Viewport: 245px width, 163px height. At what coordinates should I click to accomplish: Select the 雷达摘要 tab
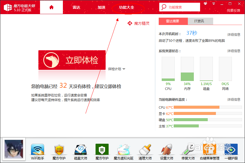pos(173,21)
